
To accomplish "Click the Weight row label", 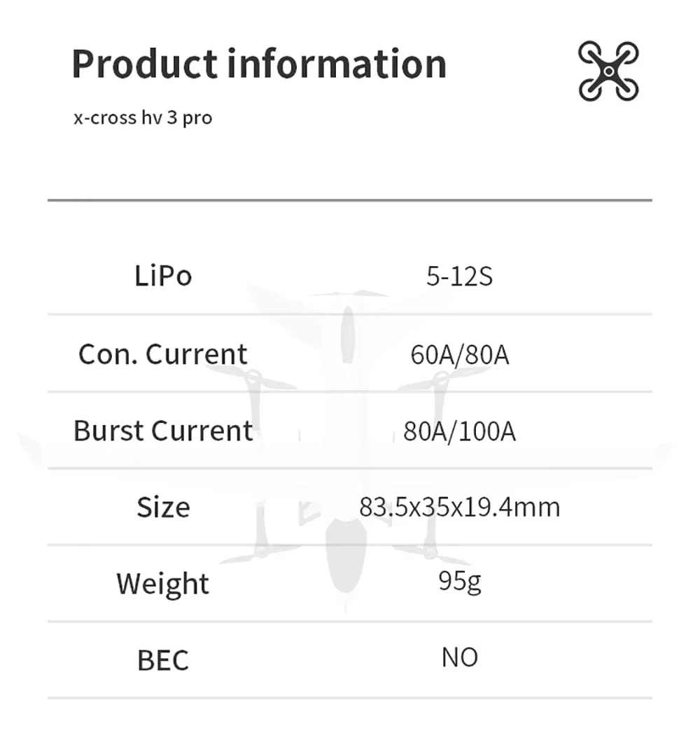I will (x=163, y=583).
